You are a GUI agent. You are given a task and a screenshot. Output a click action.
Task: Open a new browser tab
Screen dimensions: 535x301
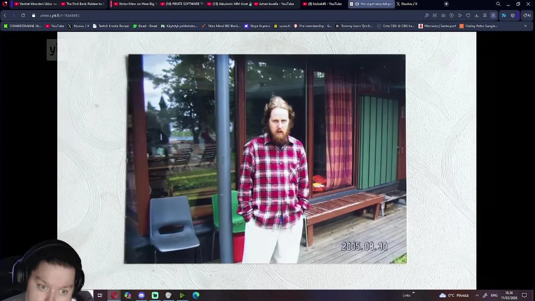446,4
